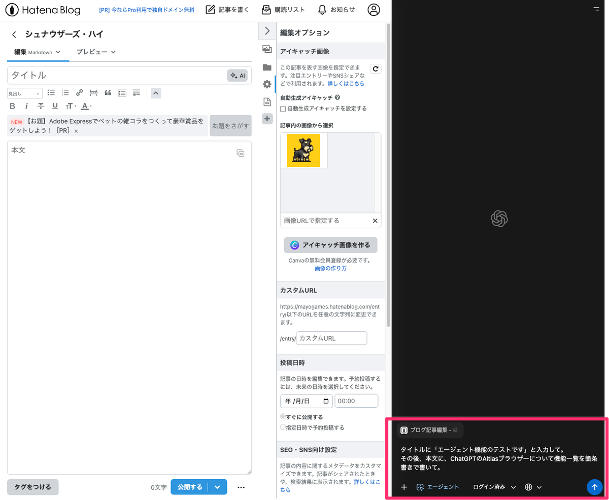Screen dimensions: 609x500
Task: Open the Pro custom domain PR link
Action: click(x=147, y=10)
